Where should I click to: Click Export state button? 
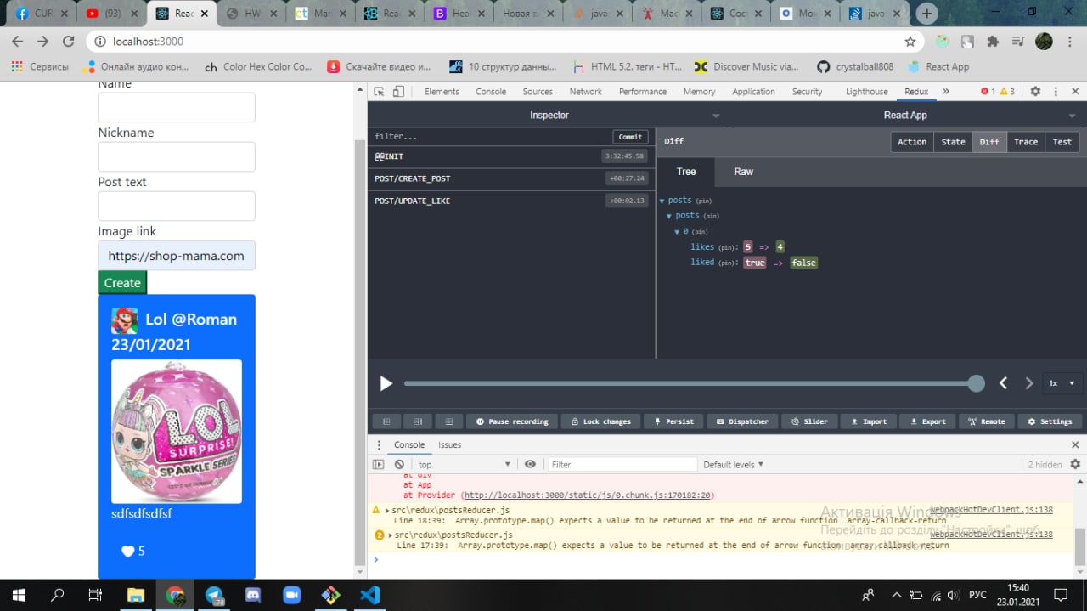point(928,421)
